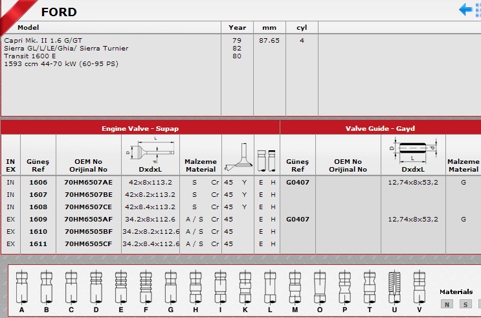This screenshot has height=318, width=481.
Task: Select valve stem type C diagram
Action: click(x=71, y=288)
